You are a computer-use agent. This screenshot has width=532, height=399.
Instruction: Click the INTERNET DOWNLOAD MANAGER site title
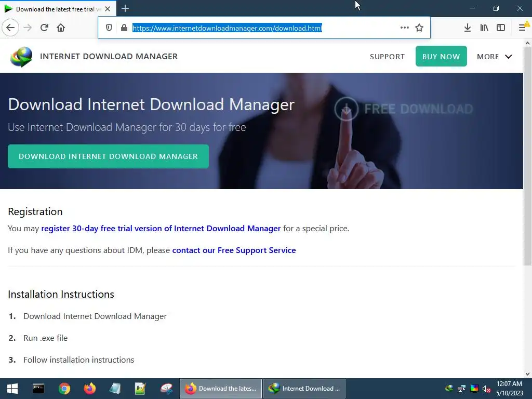point(109,56)
